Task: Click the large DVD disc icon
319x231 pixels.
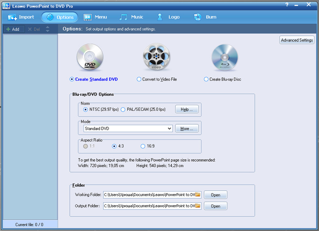Action: tap(90, 57)
